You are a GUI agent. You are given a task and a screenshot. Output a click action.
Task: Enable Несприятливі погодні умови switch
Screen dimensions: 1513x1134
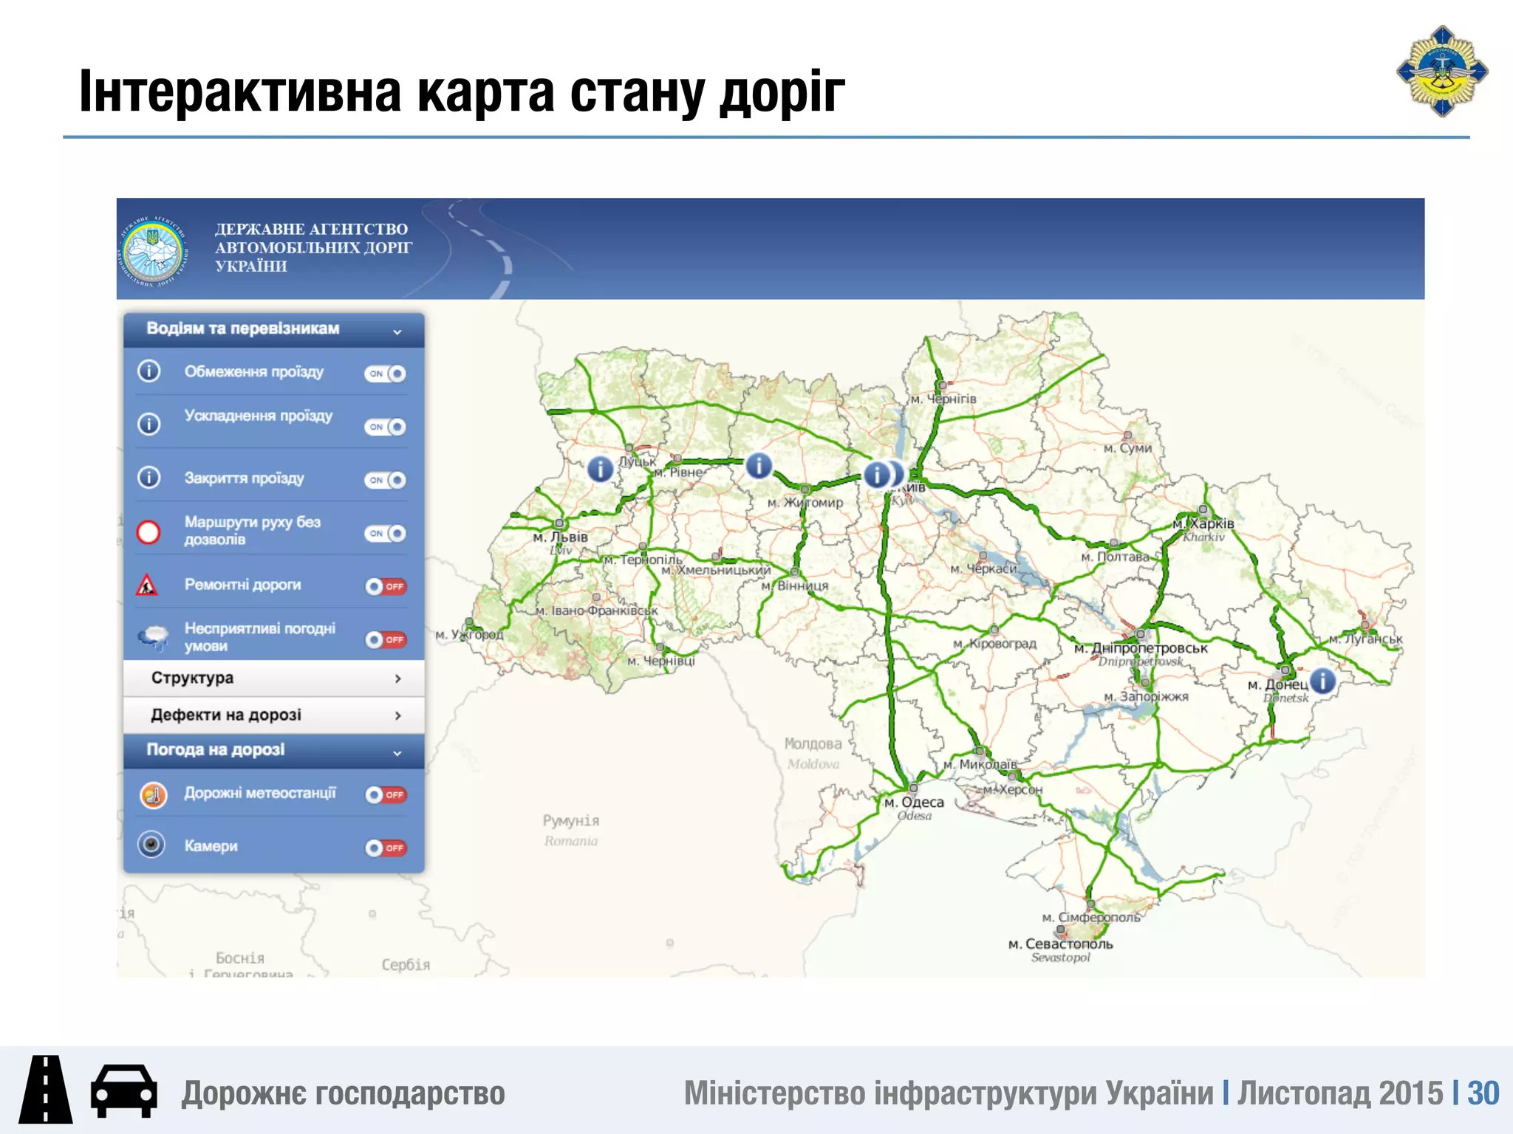point(386,639)
